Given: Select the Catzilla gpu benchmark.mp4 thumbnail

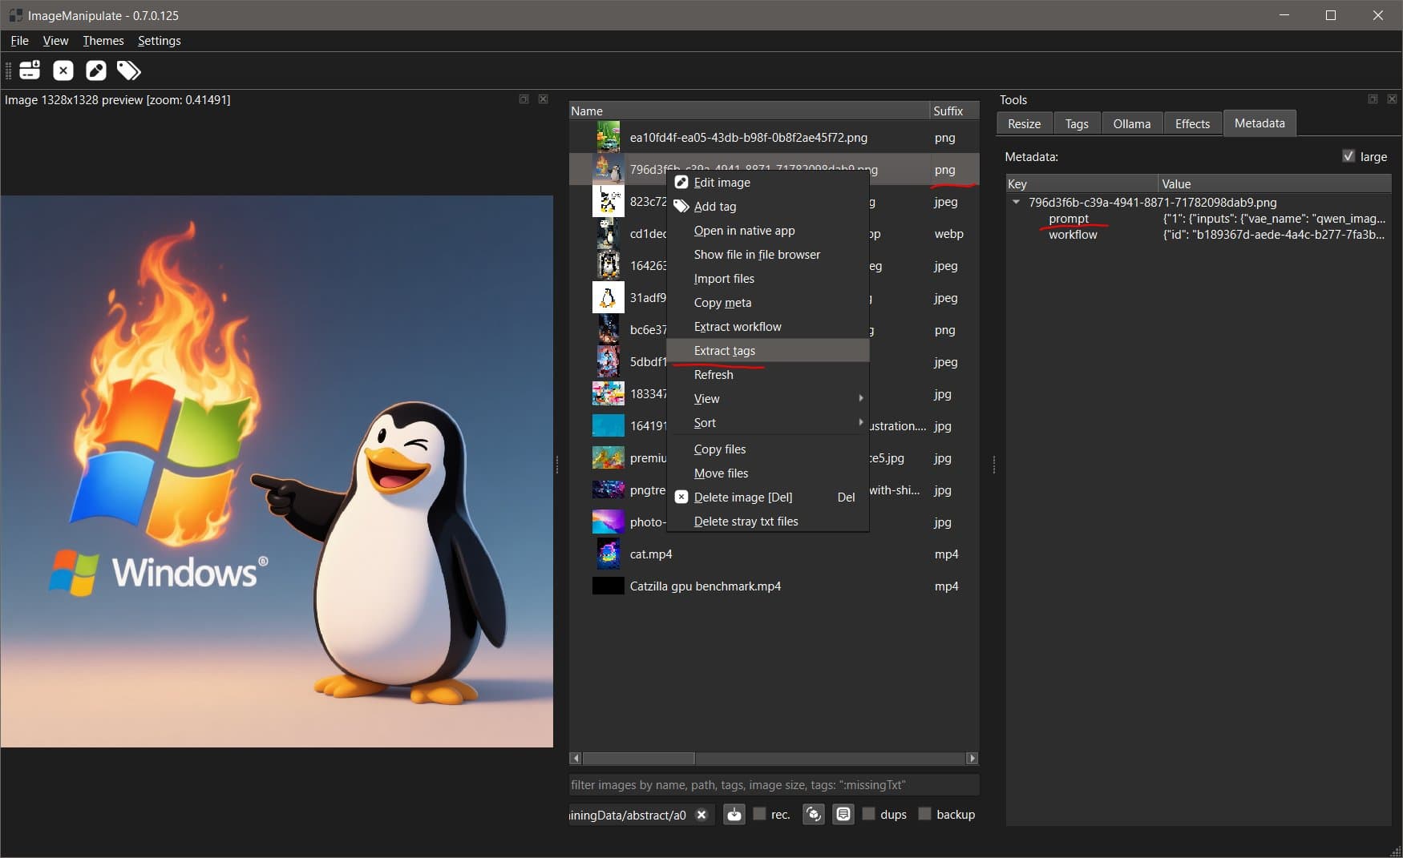Looking at the screenshot, I should point(608,586).
